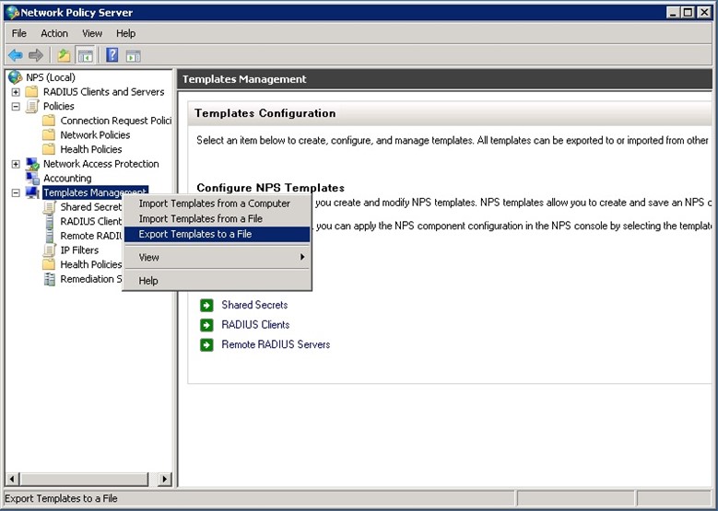Choose Import Templates from a File
The height and width of the screenshot is (511, 718).
coord(217,219)
